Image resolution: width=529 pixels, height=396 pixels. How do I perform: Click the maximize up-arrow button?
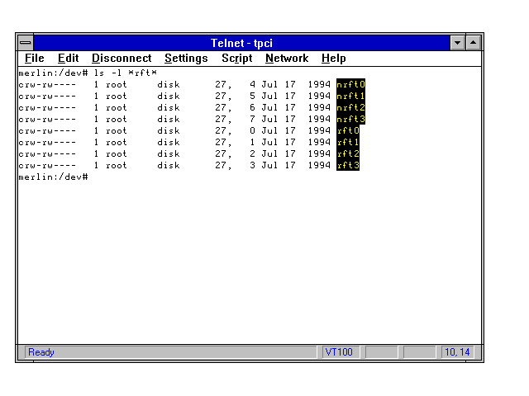tap(473, 43)
